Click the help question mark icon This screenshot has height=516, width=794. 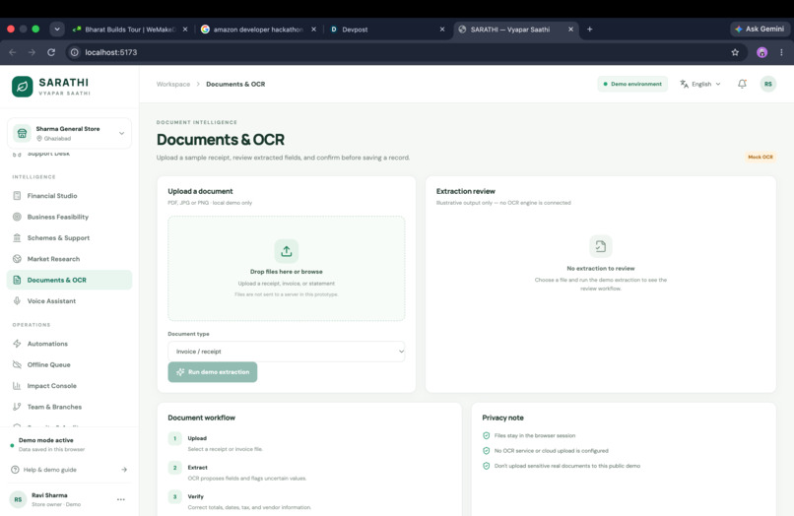15,470
